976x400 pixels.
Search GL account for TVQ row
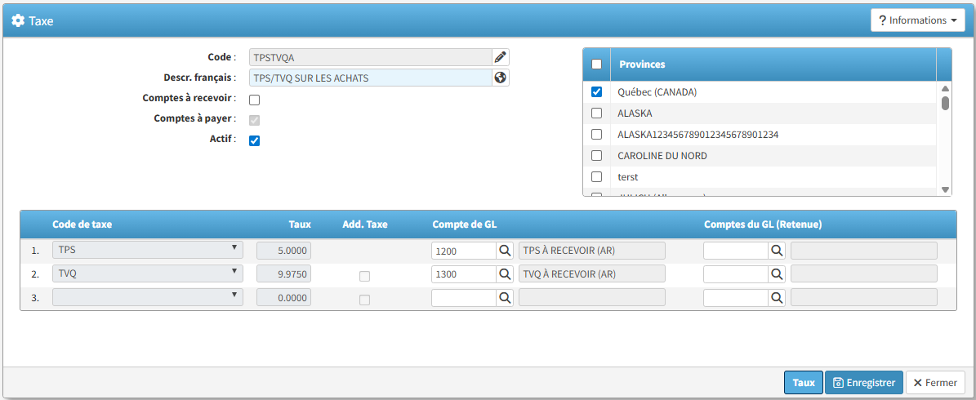[505, 274]
